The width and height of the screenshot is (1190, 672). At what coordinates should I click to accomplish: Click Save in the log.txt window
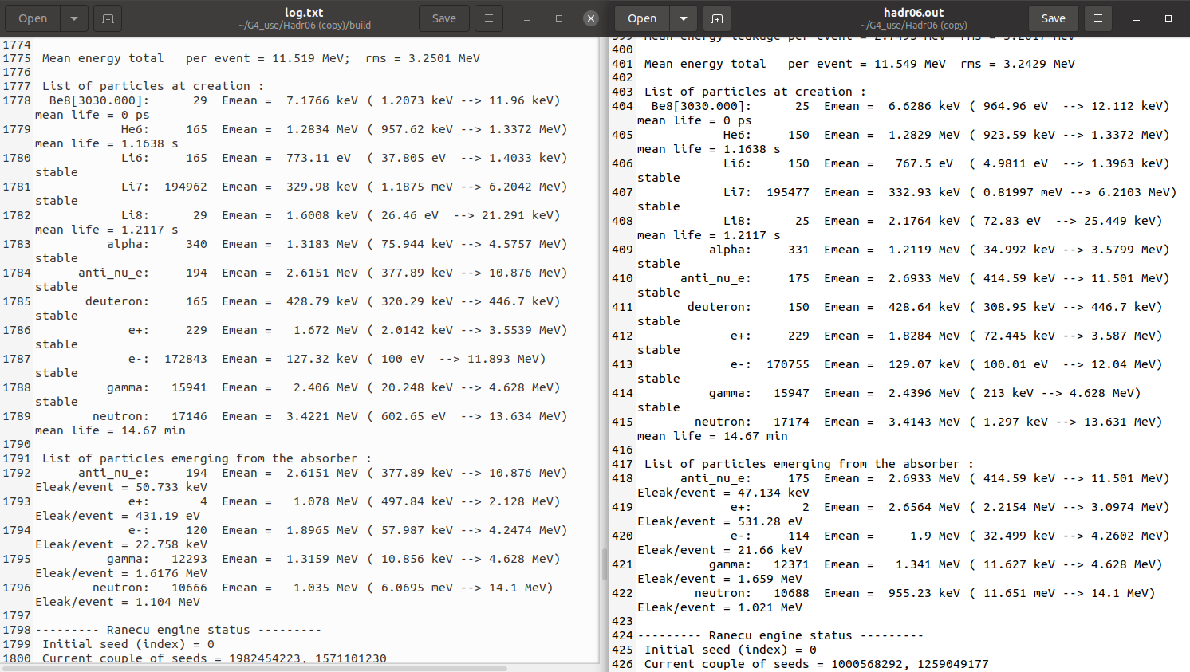tap(443, 18)
